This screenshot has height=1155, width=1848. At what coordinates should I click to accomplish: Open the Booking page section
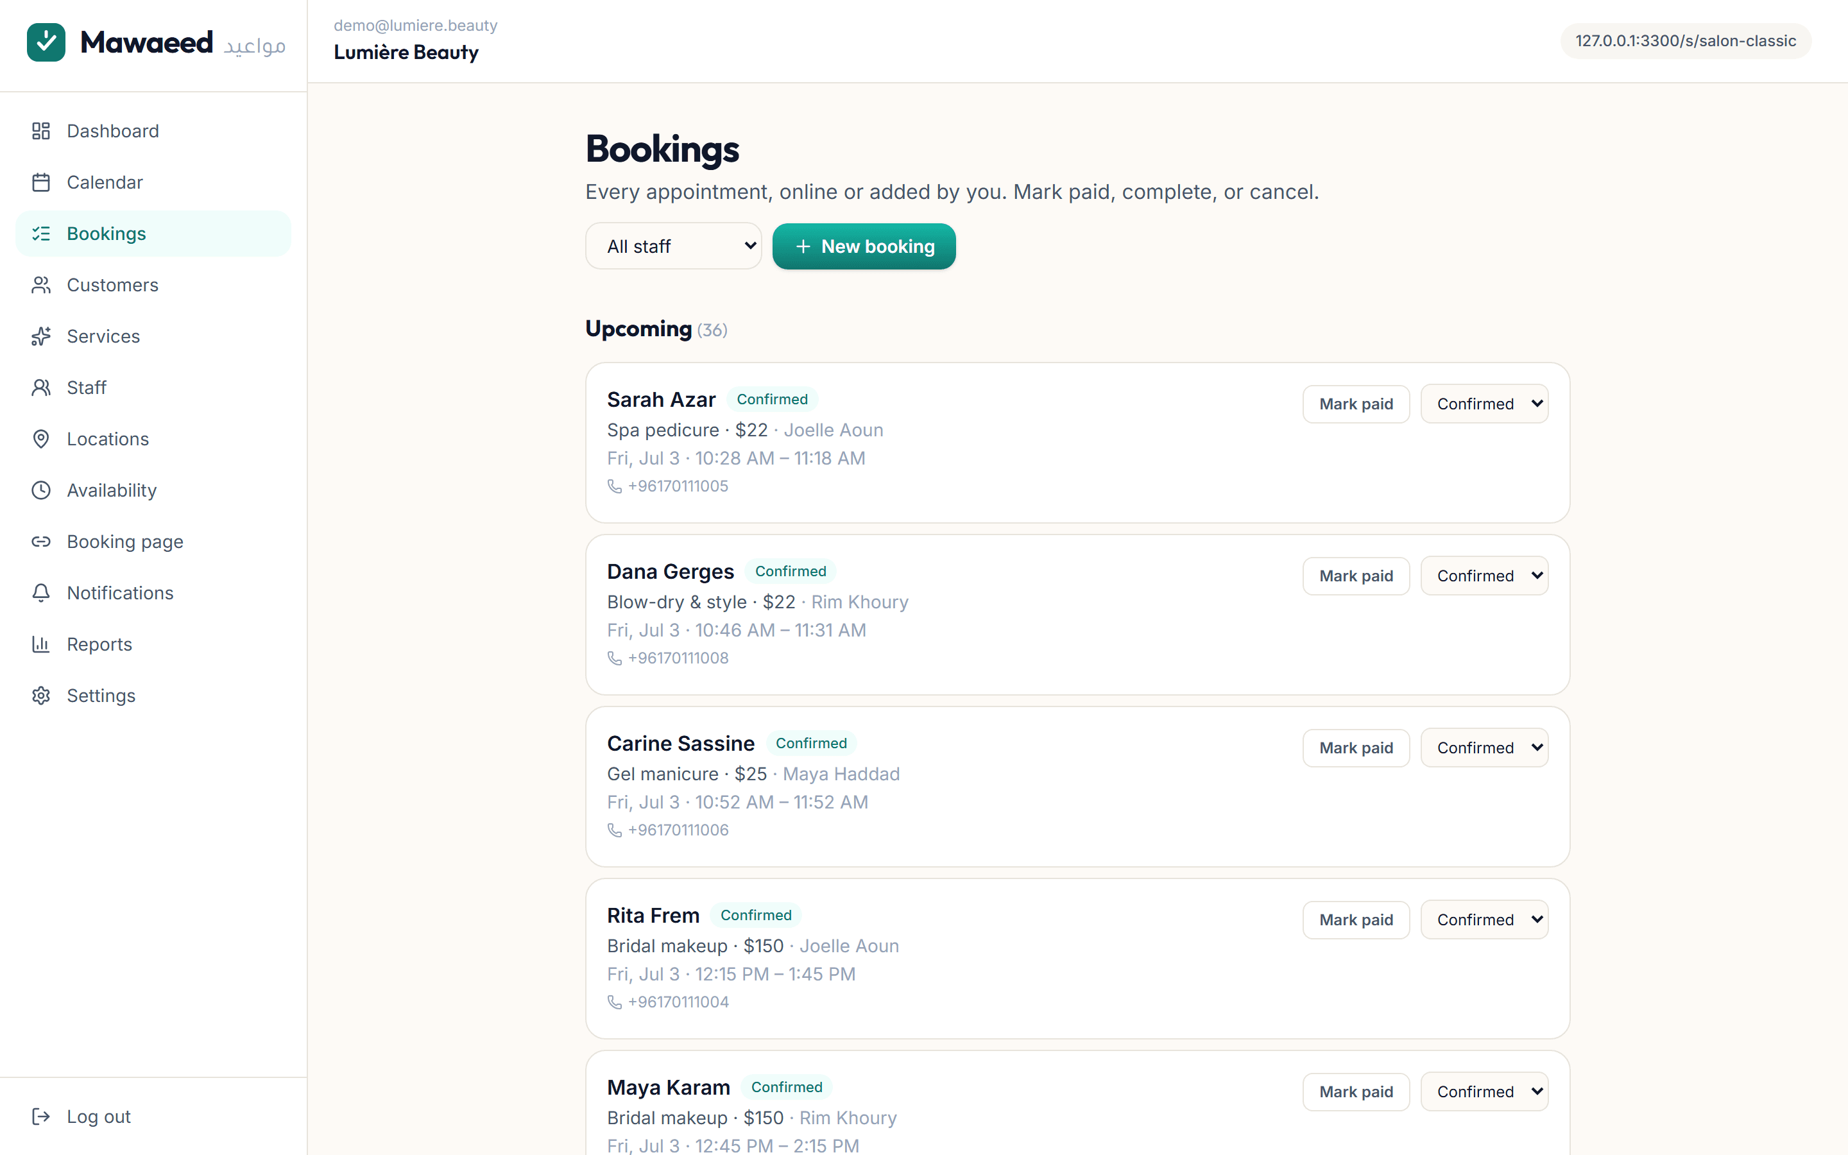pos(153,541)
